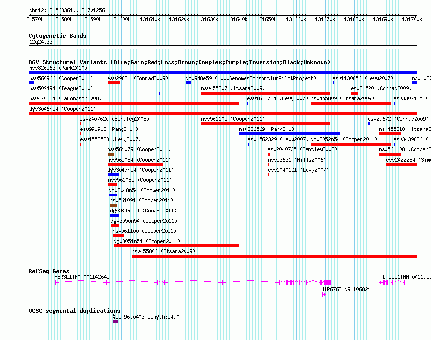This screenshot has height=340, width=431.
Task: Click the nsv826563 (Park2010) blue gain bar
Action: pos(223,73)
